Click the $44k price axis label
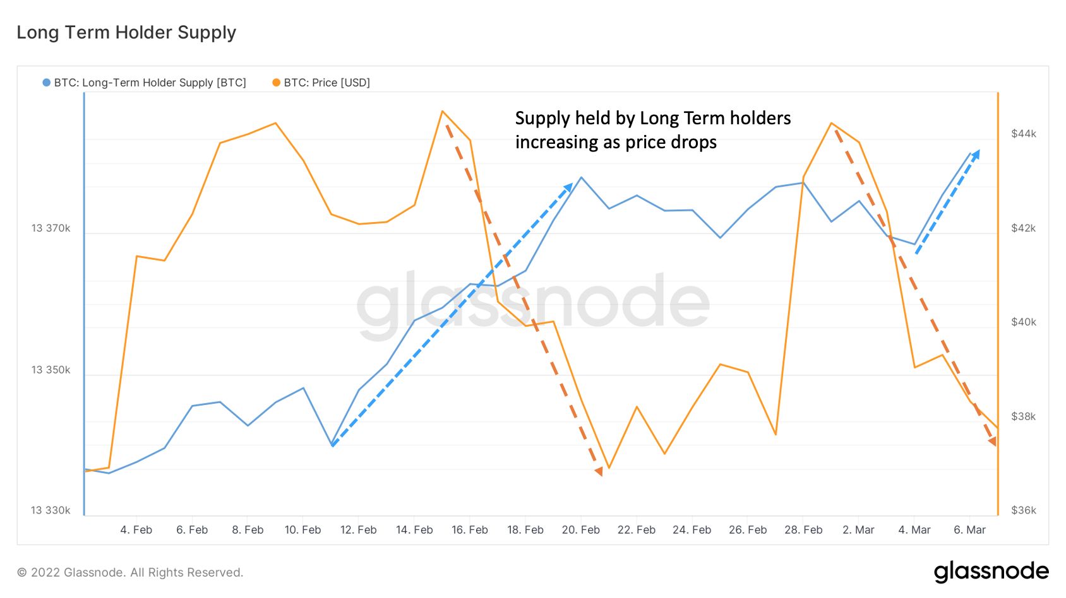The image size is (1066, 598). [x=1023, y=134]
